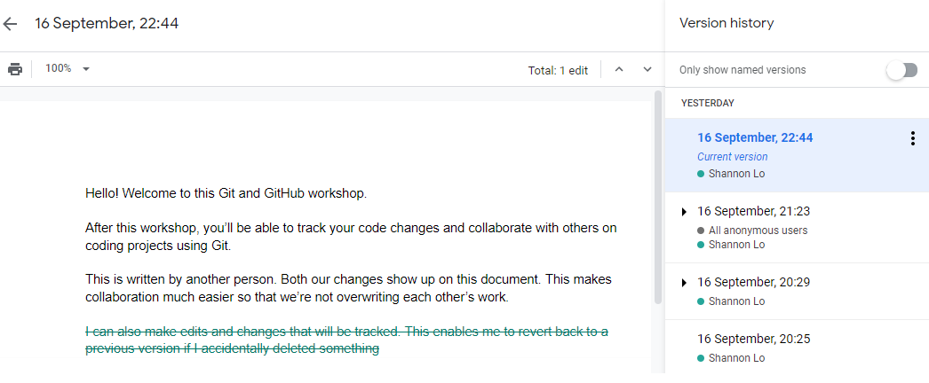Jump to next edit with down chevron

(x=647, y=69)
